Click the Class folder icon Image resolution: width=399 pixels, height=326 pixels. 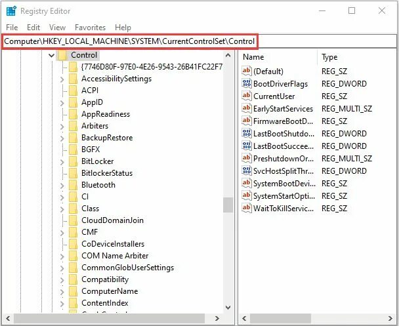[x=73, y=209]
